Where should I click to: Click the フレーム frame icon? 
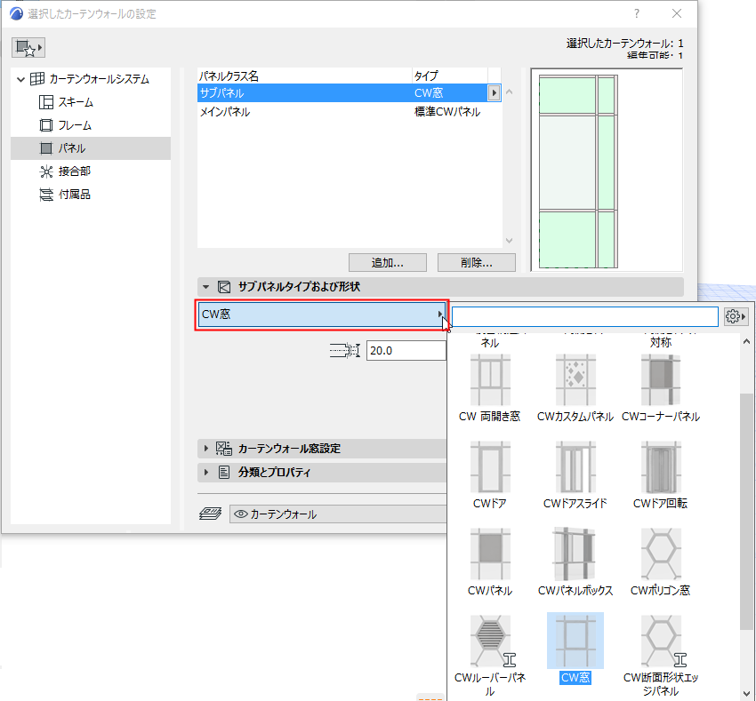click(46, 125)
